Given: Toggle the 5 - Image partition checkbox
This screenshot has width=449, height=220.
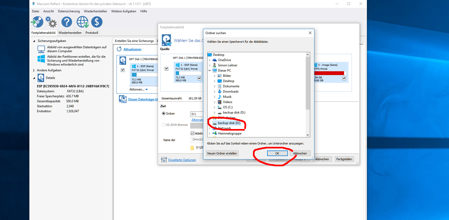Looking at the screenshot, I should [x=344, y=78].
